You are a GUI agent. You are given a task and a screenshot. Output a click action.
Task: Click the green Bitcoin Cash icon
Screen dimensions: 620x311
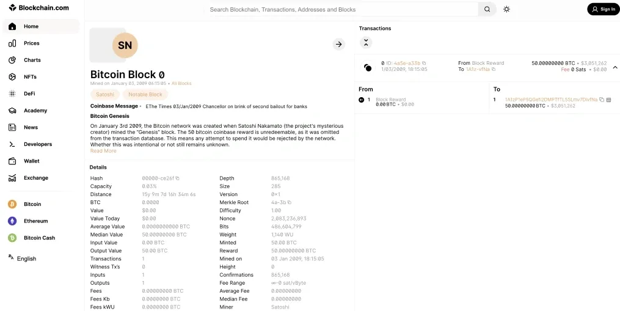[12, 238]
